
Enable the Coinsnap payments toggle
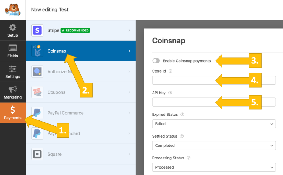[156, 61]
